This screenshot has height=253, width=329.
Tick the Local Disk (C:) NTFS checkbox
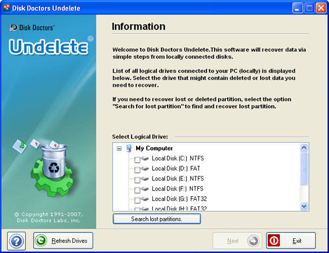coord(137,159)
